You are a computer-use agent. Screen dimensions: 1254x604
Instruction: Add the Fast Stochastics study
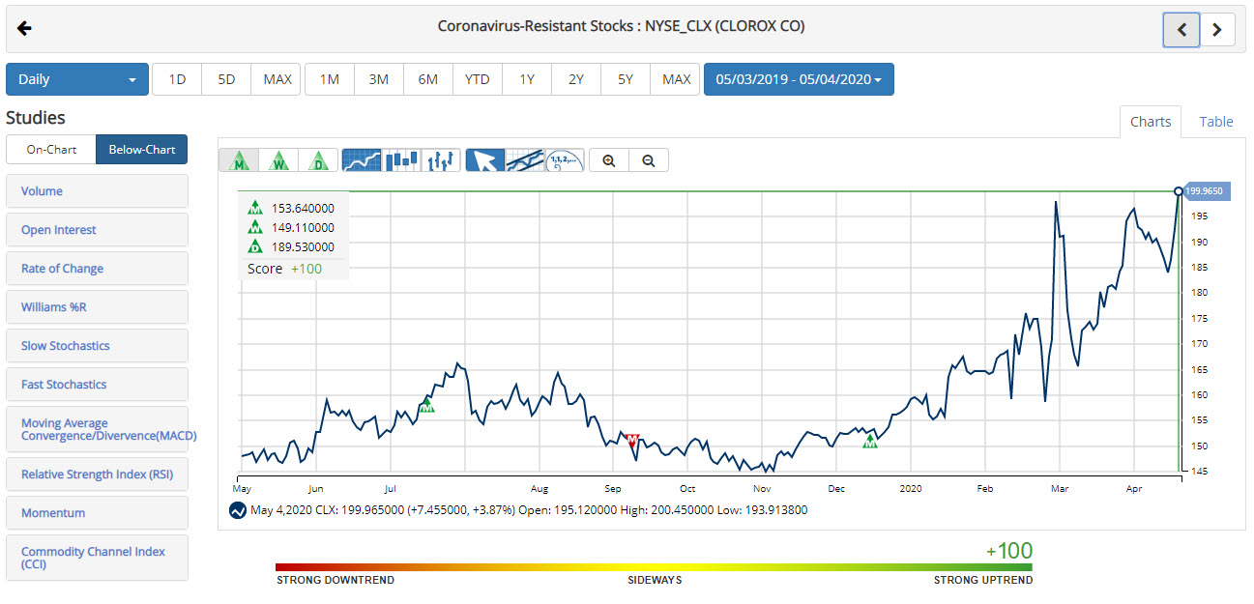tap(97, 385)
